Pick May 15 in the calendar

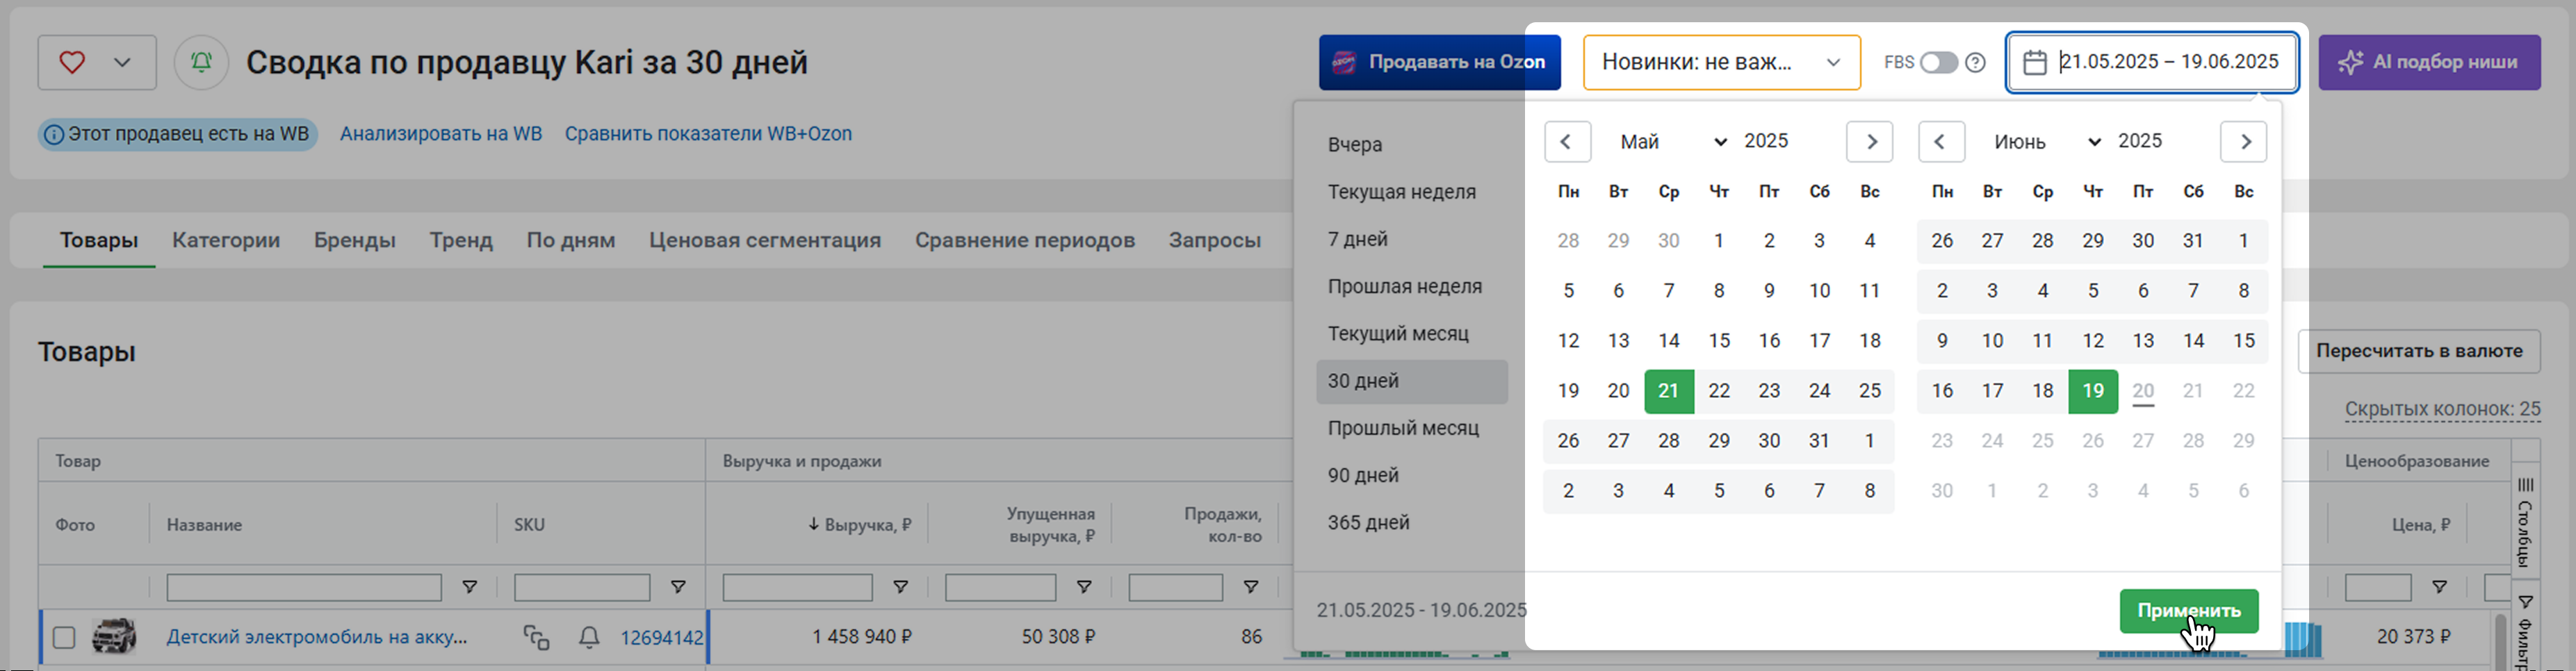[x=1719, y=341]
